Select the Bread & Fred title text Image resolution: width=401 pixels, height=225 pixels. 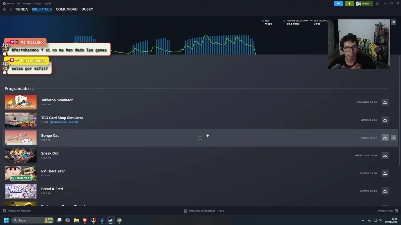click(x=52, y=189)
